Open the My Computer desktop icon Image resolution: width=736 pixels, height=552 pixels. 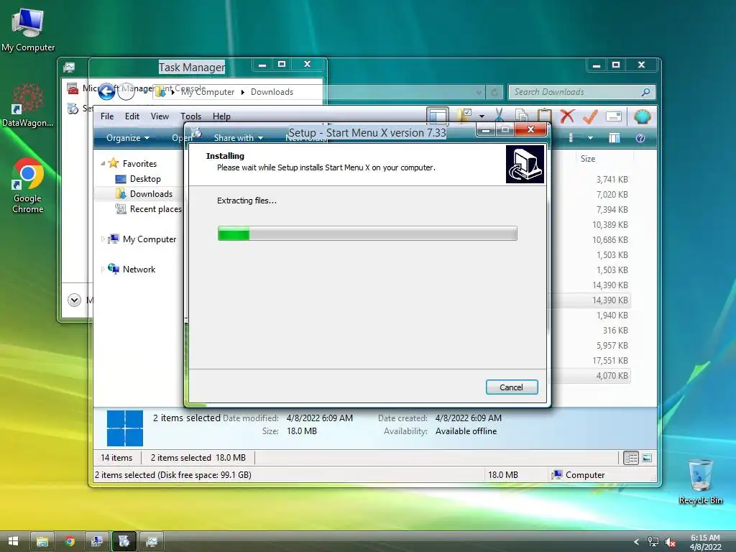coord(28,29)
